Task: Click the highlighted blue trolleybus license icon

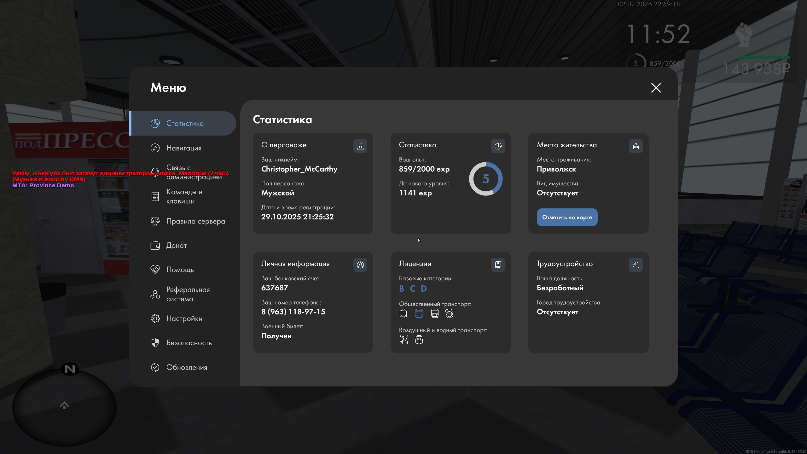Action: pos(419,313)
